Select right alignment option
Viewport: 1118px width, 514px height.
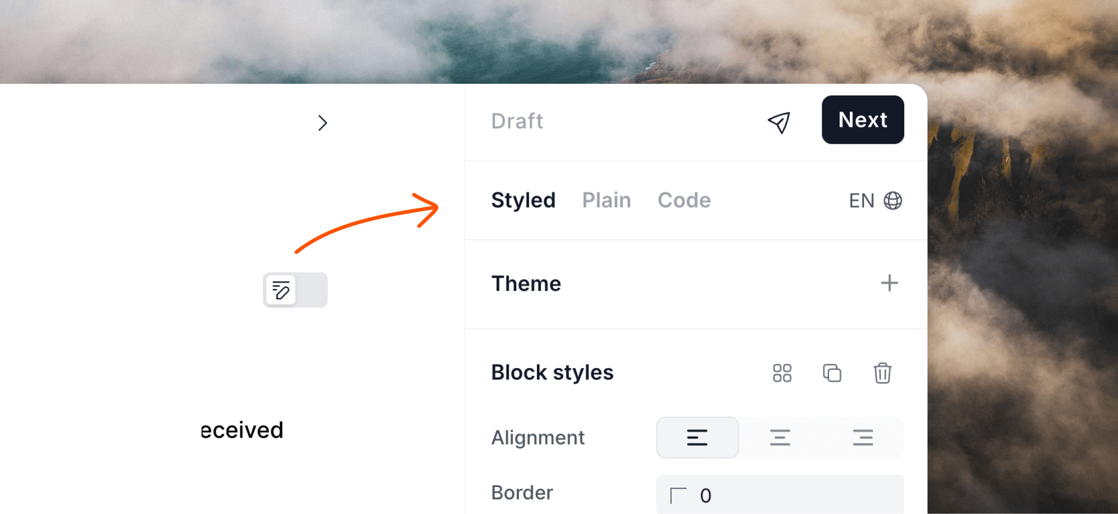point(863,438)
